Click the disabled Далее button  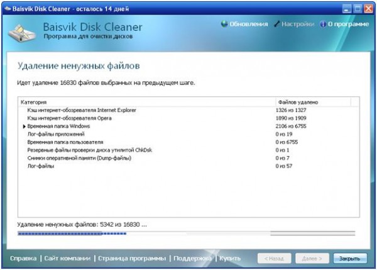coord(312,258)
